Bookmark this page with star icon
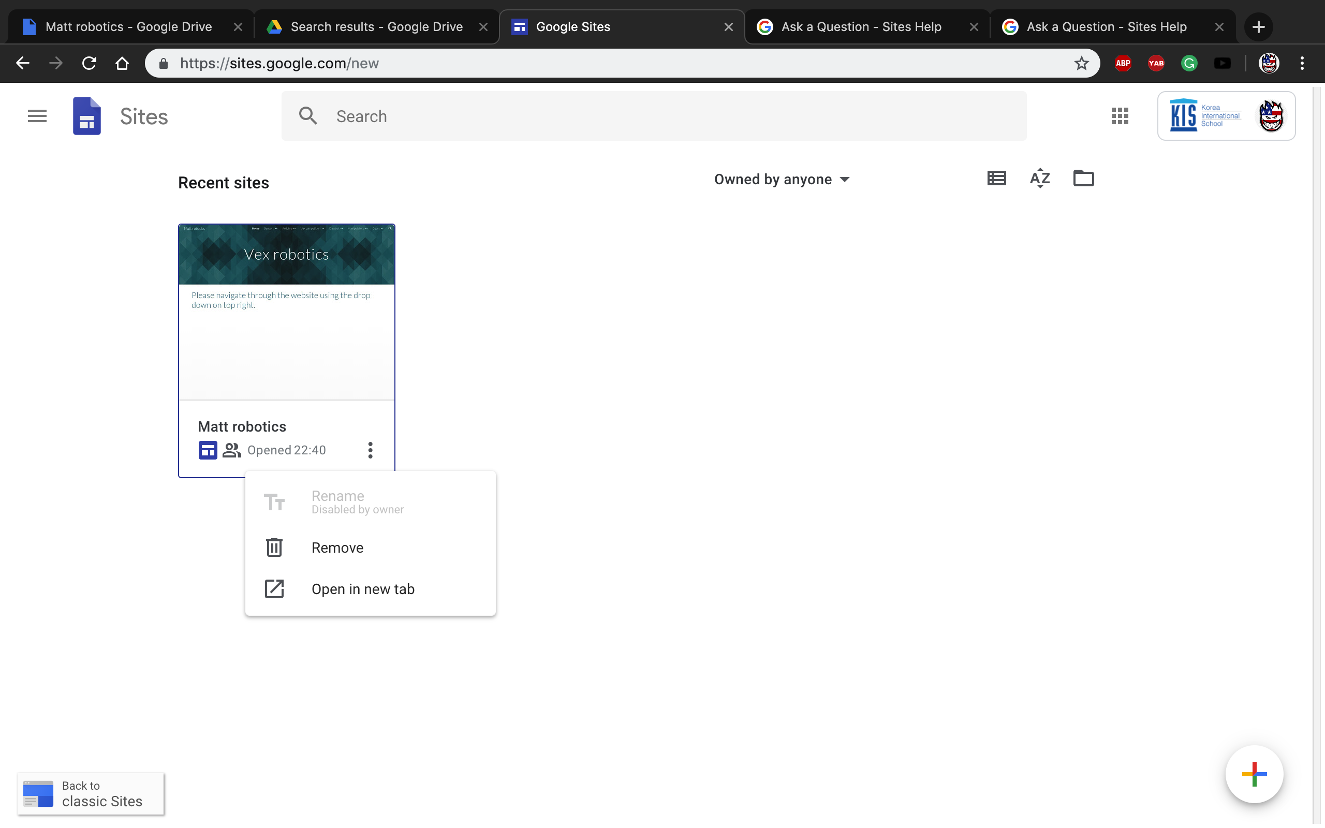Image resolution: width=1325 pixels, height=828 pixels. pos(1081,64)
